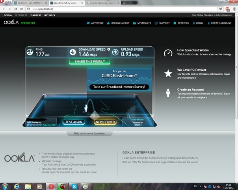Click the Ookla logo in header

pyautogui.click(x=11, y=22)
